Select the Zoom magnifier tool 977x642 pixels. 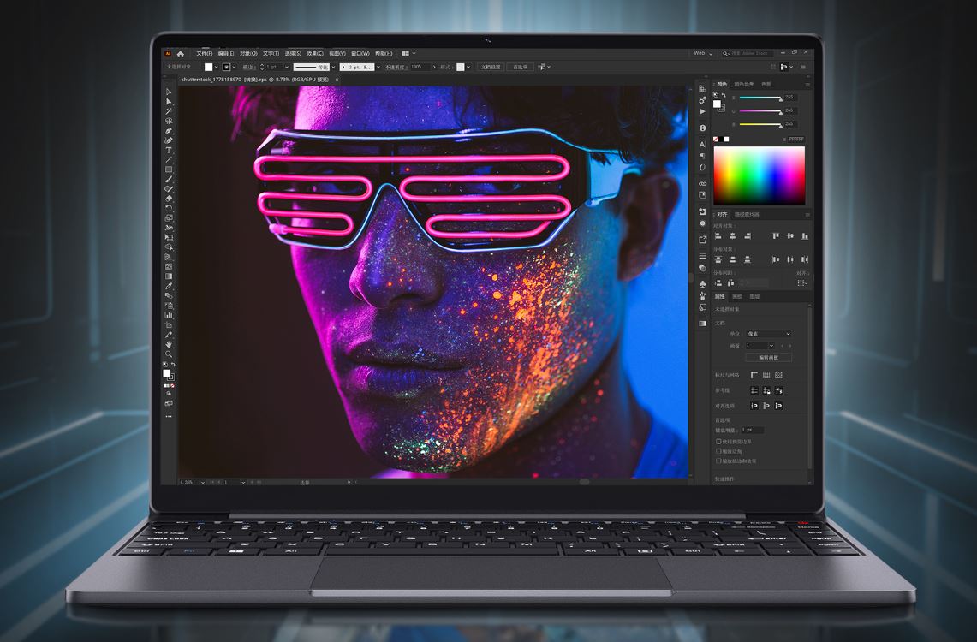[x=169, y=354]
